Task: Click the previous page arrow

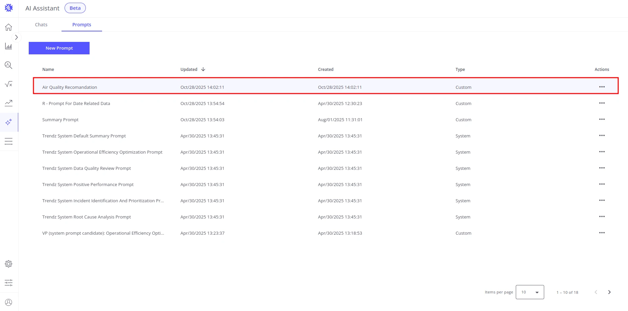Action: tap(596, 292)
